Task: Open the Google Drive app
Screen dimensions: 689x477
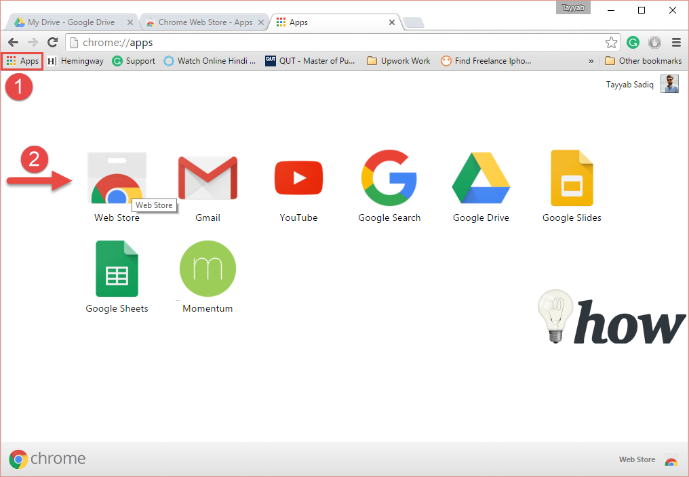Action: coord(481,178)
